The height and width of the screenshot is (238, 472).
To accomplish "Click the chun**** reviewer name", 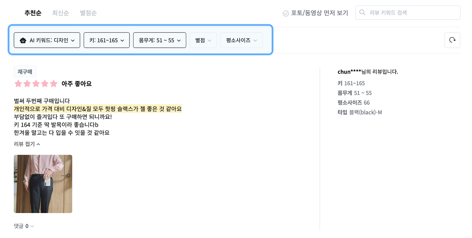I will click(350, 72).
